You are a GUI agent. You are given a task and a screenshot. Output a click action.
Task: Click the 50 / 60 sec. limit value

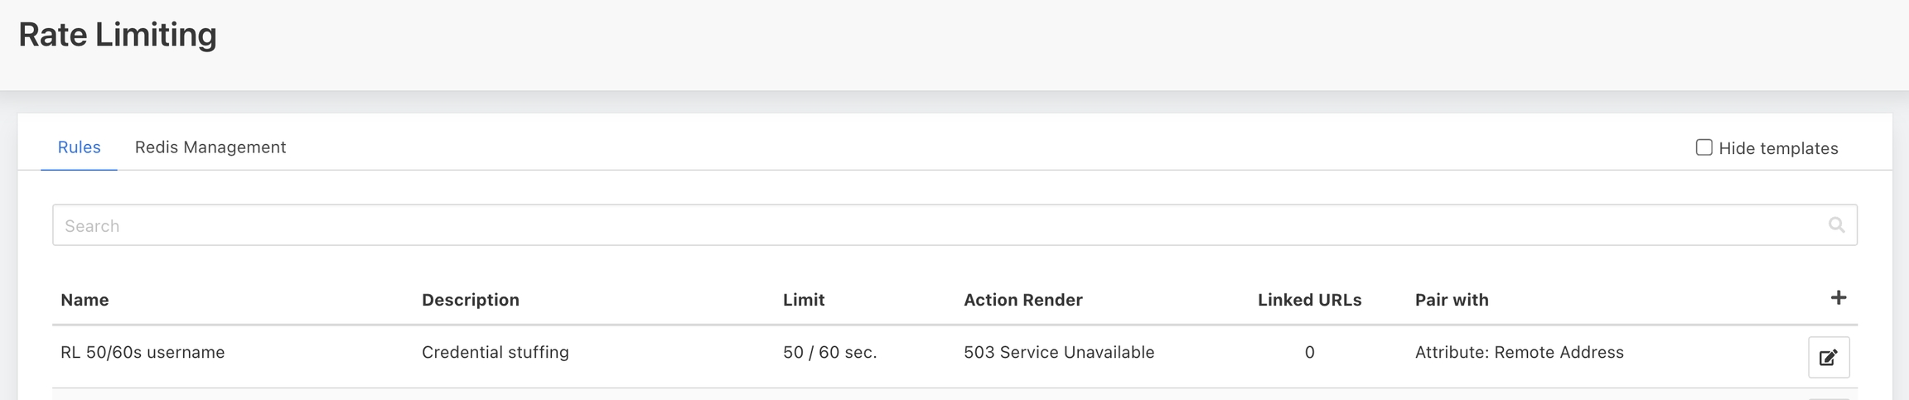829,353
